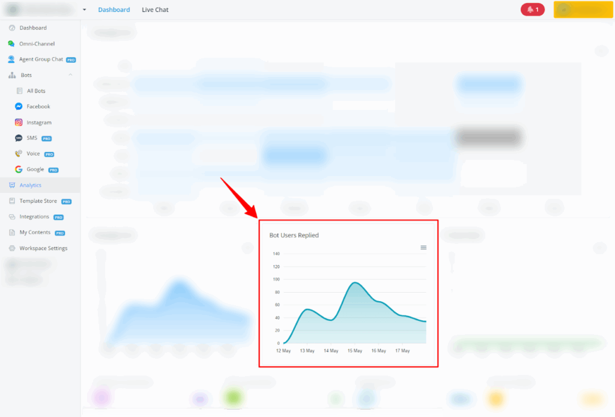Image resolution: width=615 pixels, height=417 pixels.
Task: Collapse the Bots section chevron
Action: pos(70,75)
